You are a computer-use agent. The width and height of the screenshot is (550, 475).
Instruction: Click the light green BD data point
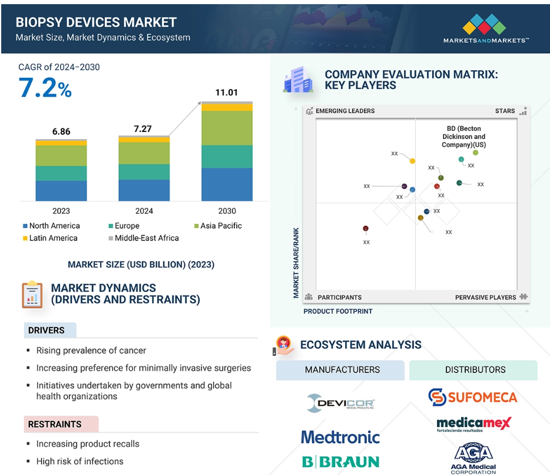coord(475,153)
